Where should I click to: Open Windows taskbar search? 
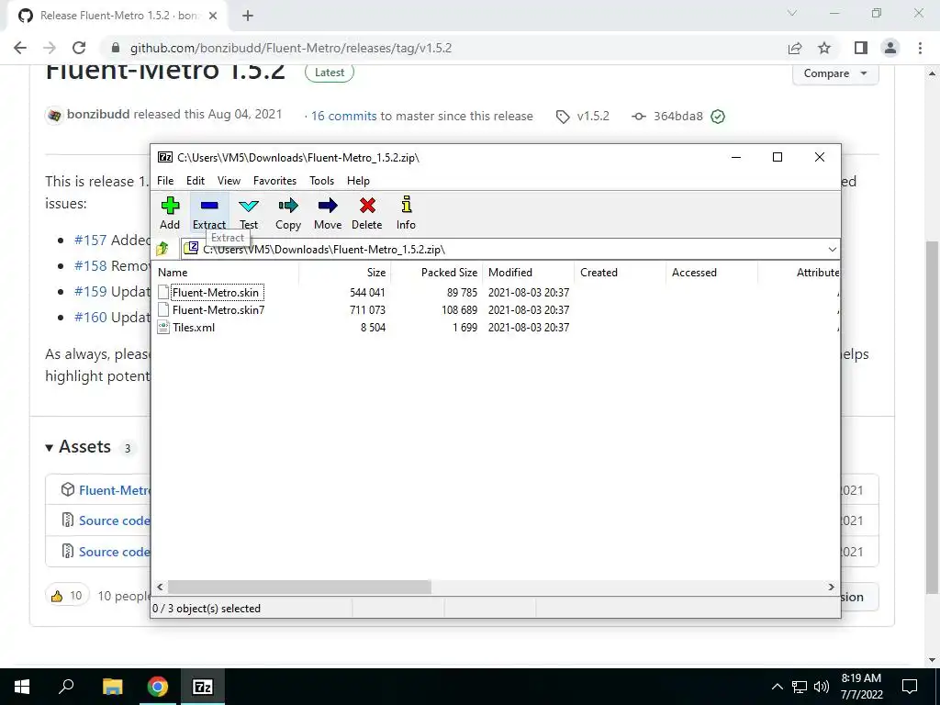pyautogui.click(x=66, y=687)
